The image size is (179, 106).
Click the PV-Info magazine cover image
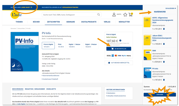tap(24, 52)
